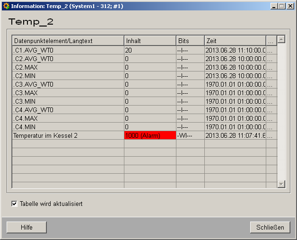Select the .C3.AVG_WT0 row name
This screenshot has height=240, width=297.
pos(68,84)
